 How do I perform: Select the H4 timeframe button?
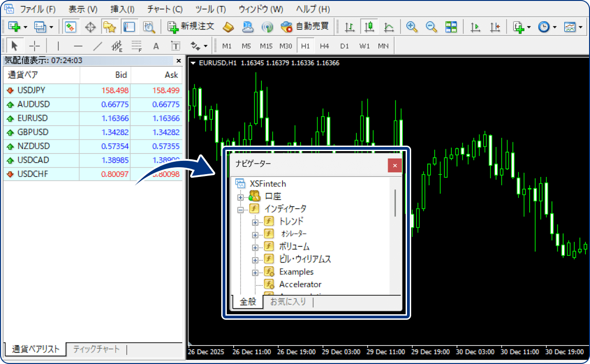(x=324, y=46)
